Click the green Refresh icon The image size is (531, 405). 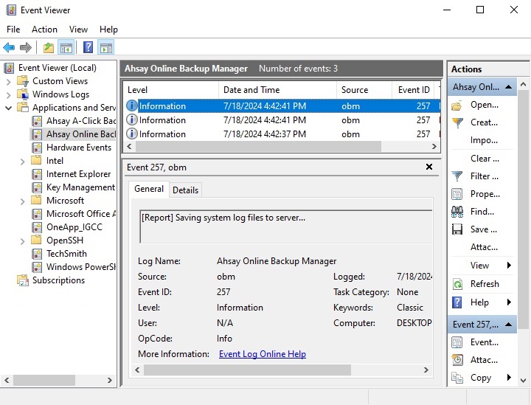457,284
